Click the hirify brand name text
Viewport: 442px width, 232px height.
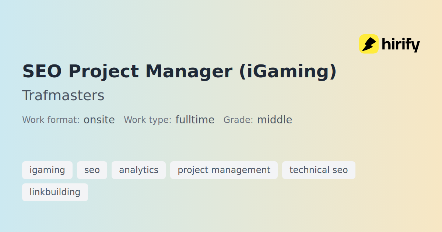tap(401, 45)
